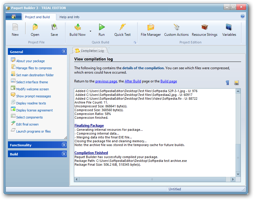Open Select interface theme link
Viewport: 254px width, 200px height.
32,82
